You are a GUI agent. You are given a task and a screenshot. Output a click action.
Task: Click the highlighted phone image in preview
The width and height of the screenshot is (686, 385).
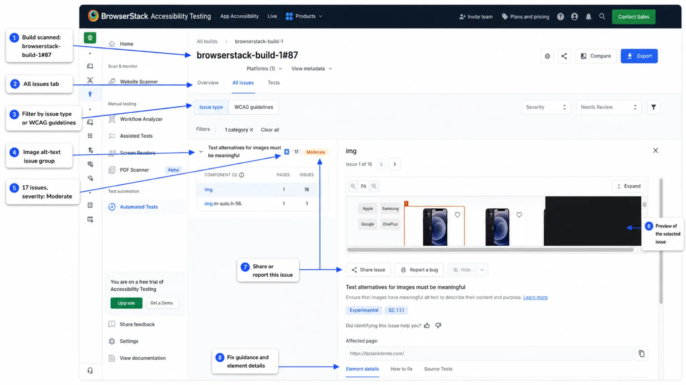(434, 226)
